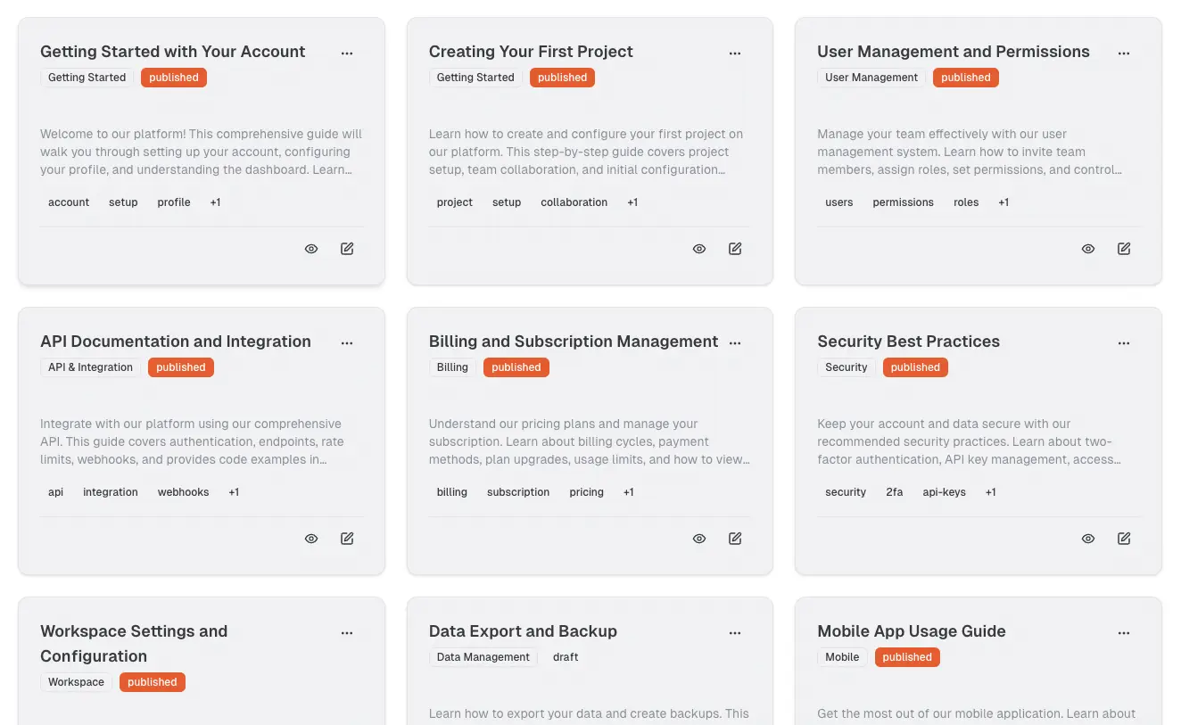Expand options menu for Mobile App Usage Guide

pyautogui.click(x=1124, y=633)
